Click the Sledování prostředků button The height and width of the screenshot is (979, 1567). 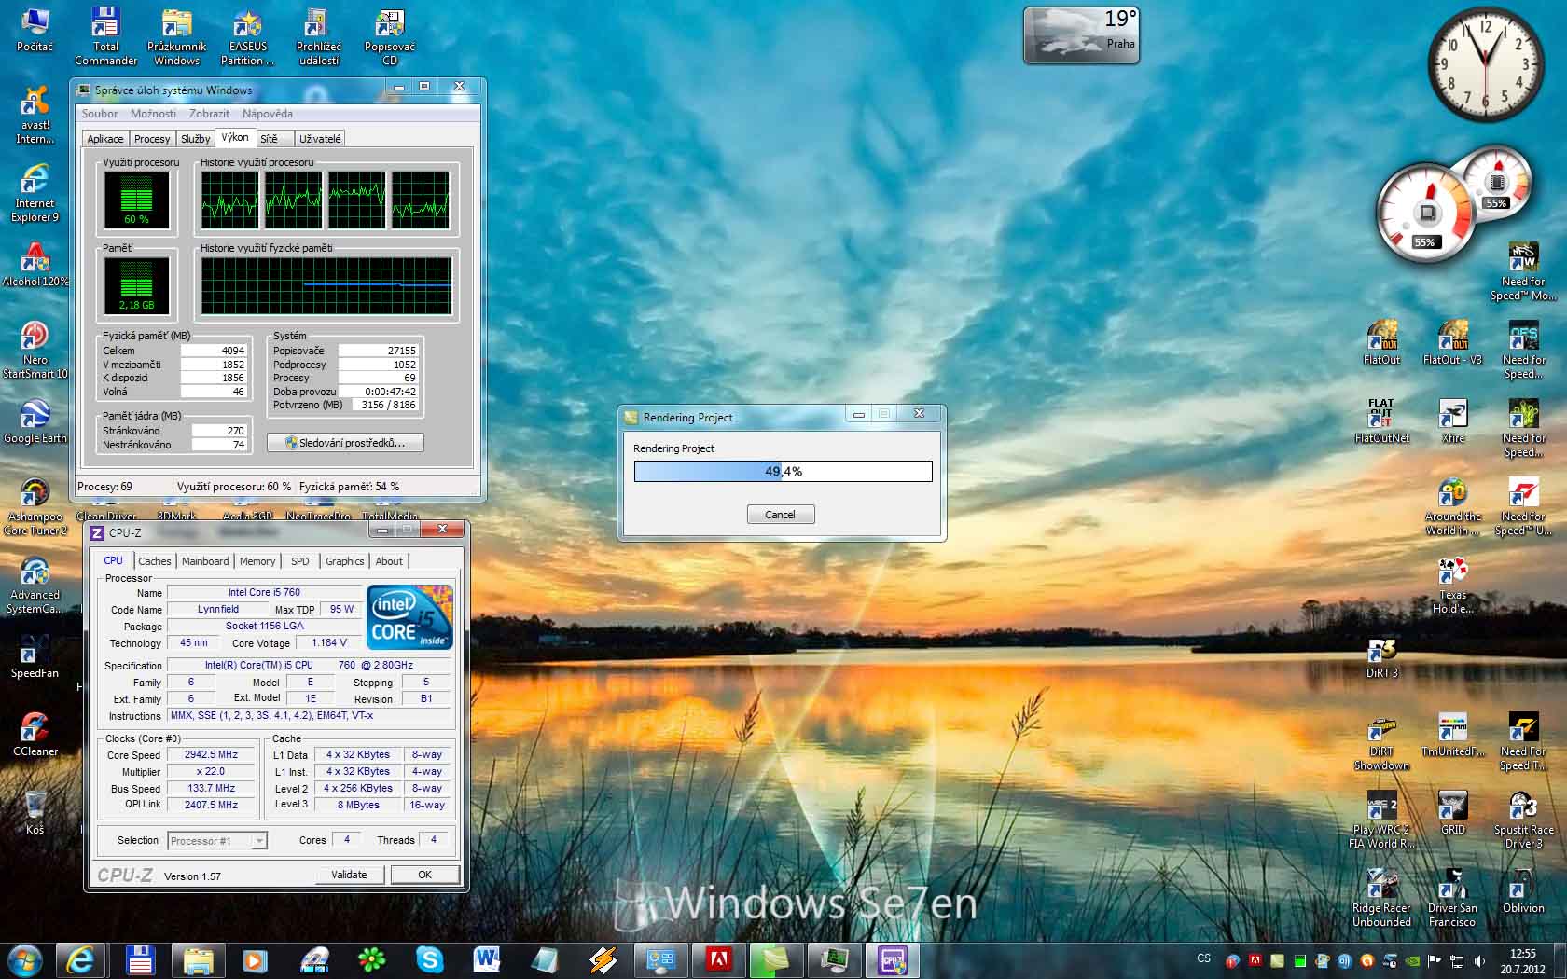pyautogui.click(x=345, y=443)
